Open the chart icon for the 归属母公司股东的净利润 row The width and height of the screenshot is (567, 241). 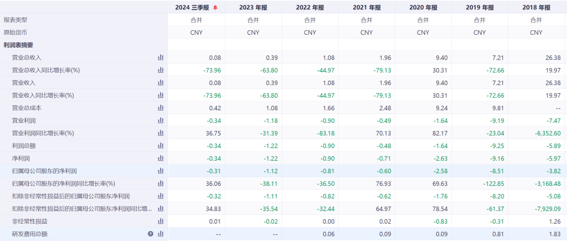[161, 171]
